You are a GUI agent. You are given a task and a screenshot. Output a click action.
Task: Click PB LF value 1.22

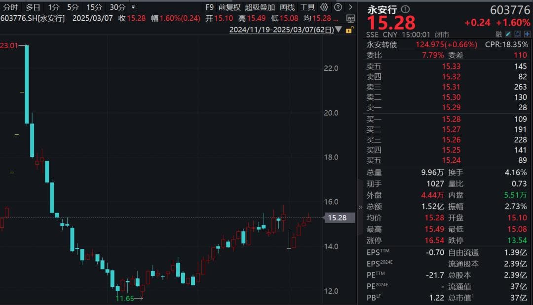pyautogui.click(x=436, y=298)
